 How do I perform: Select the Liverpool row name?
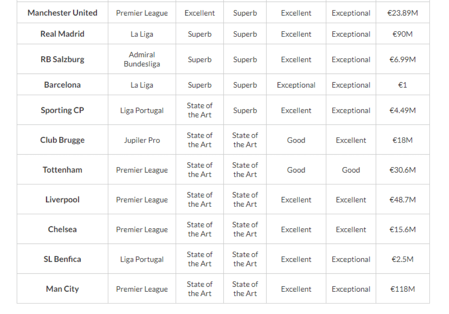tap(62, 200)
